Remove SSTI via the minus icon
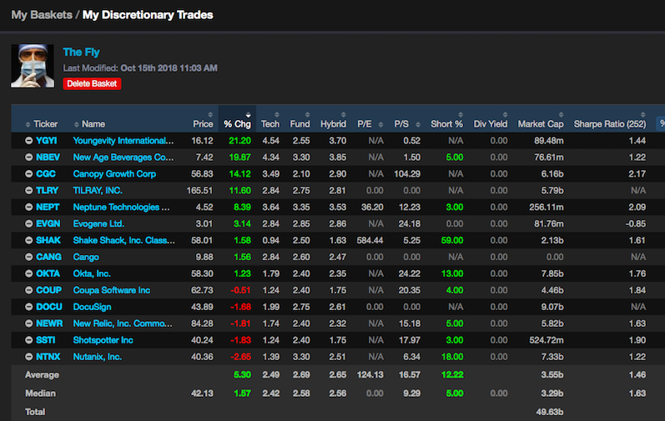665x421 pixels. pyautogui.click(x=29, y=340)
